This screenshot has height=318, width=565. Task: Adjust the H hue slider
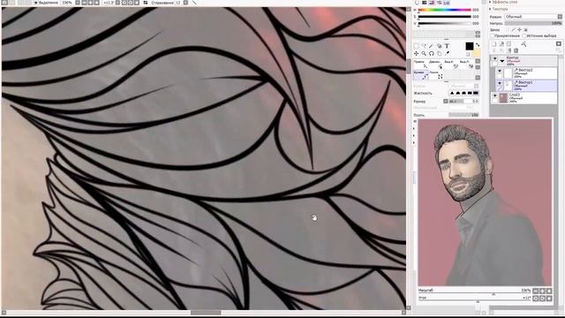[445, 10]
